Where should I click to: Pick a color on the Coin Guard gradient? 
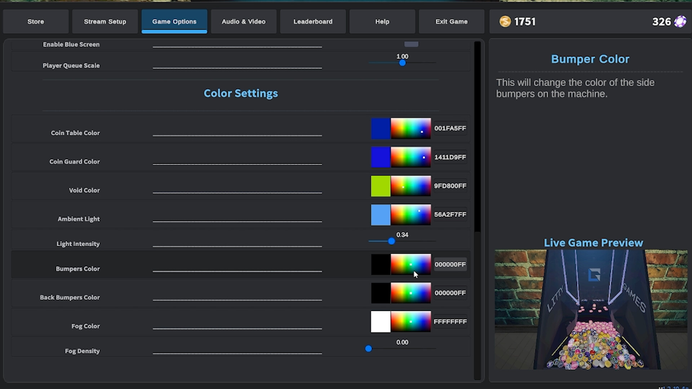tap(411, 157)
